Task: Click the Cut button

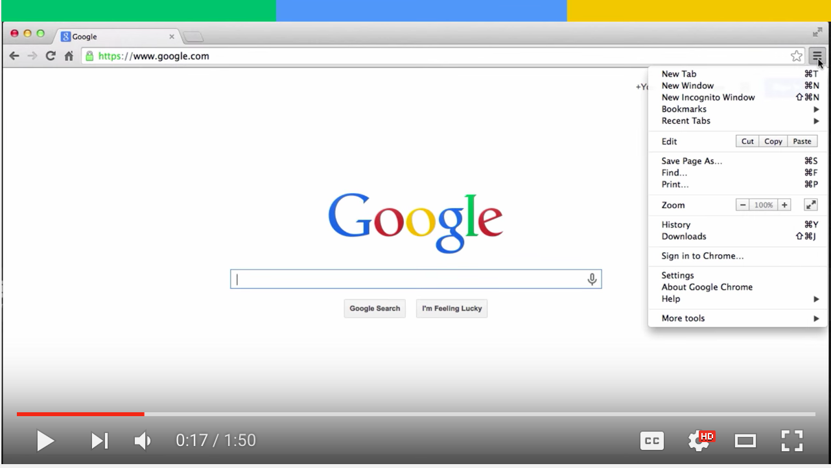Action: click(x=747, y=141)
